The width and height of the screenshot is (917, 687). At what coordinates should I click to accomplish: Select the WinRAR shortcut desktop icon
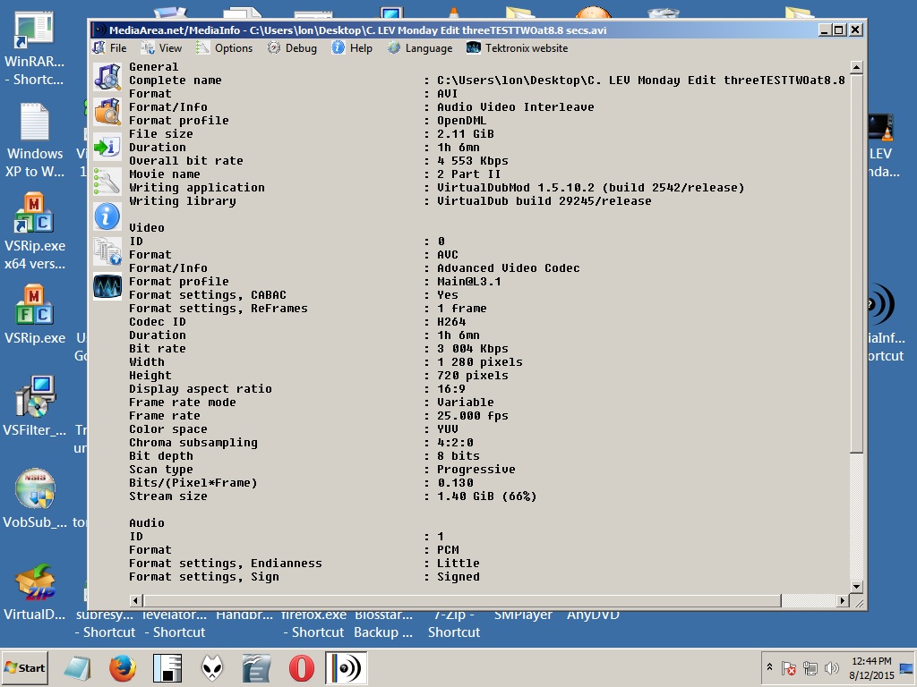[35, 50]
